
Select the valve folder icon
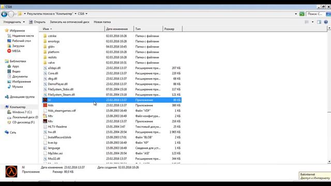pos(45,63)
